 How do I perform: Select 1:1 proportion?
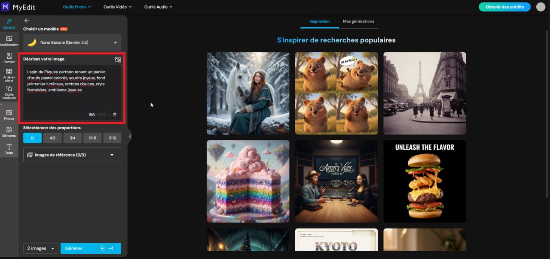point(33,138)
